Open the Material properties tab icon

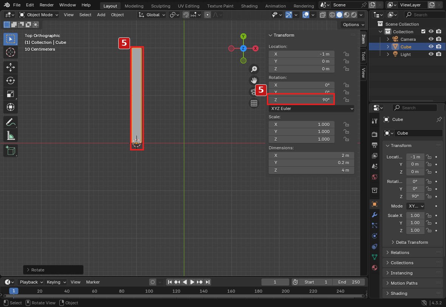(375, 268)
